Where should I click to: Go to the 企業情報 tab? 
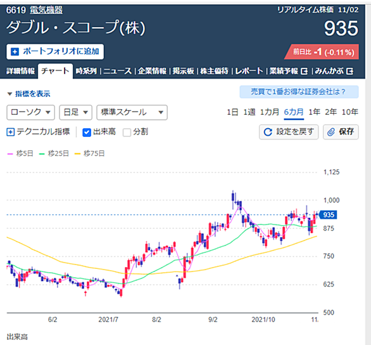click(152, 71)
